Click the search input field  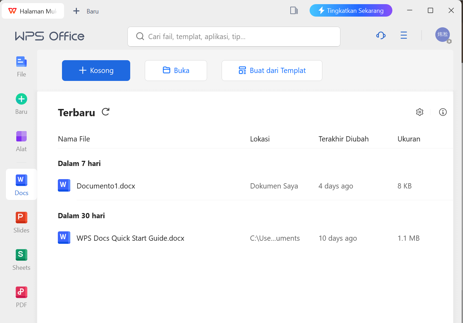tap(234, 36)
